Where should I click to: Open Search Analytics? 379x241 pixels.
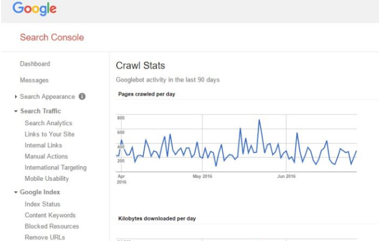(x=49, y=123)
